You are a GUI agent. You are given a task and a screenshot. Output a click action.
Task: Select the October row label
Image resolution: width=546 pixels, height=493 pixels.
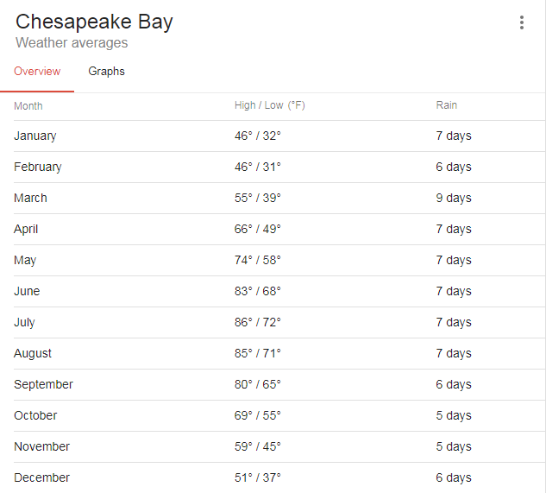point(35,415)
